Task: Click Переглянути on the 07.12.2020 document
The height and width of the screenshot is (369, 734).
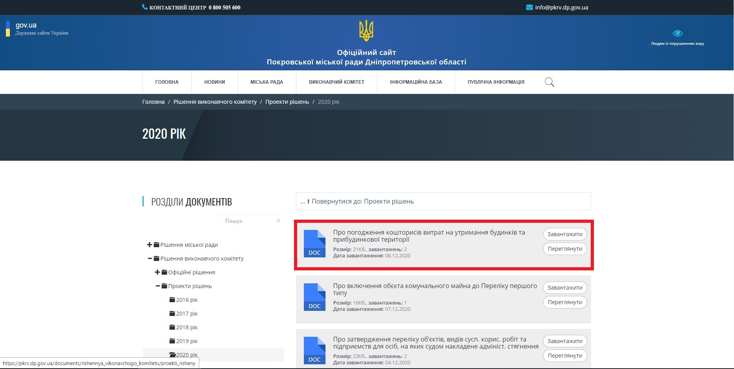Action: click(x=565, y=302)
